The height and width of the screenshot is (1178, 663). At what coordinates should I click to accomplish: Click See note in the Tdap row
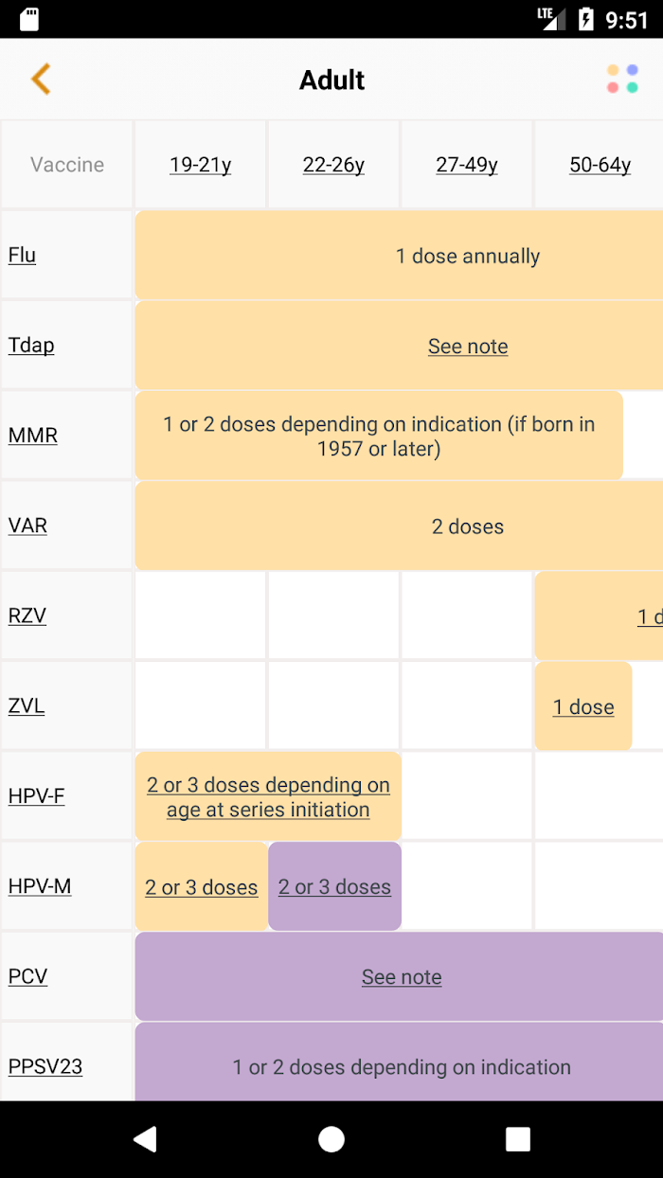[x=468, y=347]
